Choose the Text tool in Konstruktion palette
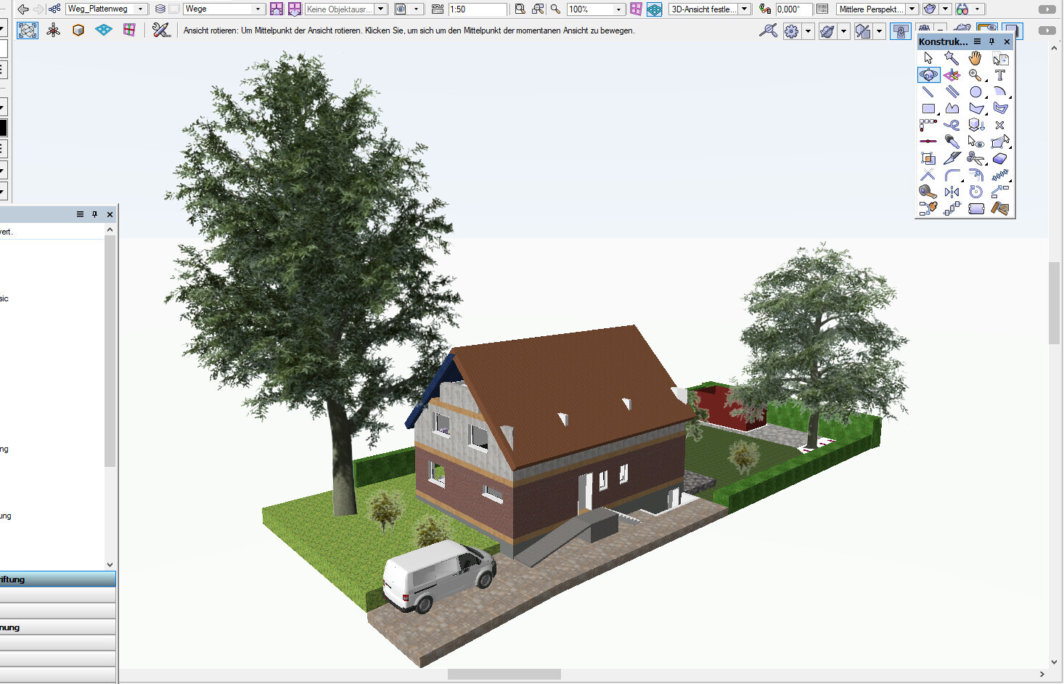Screen dimensions: 1064x684 (x=1000, y=75)
